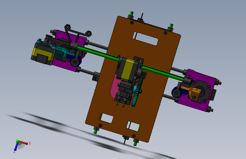
Task: Pick the blue pulley on right carriage
Action: click(x=177, y=93)
